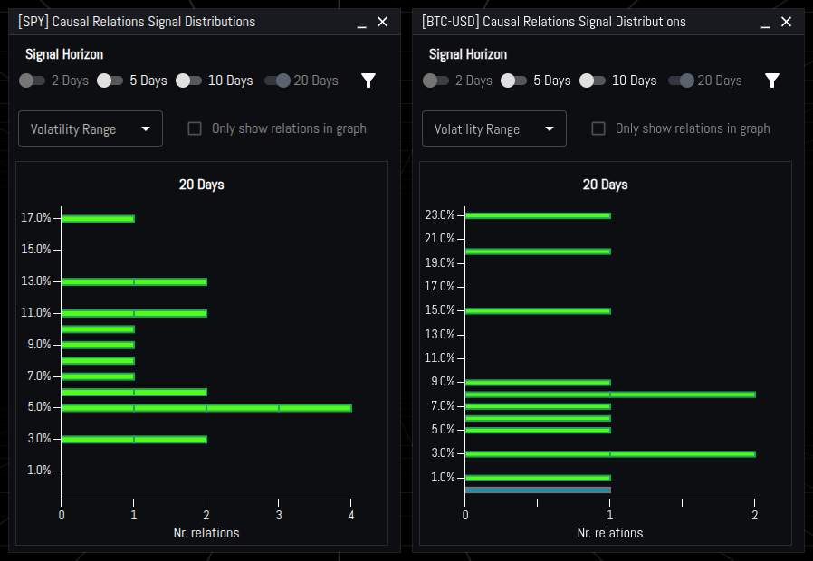Open Volatility Range dropdown in BTC-USD panel

[x=494, y=128]
